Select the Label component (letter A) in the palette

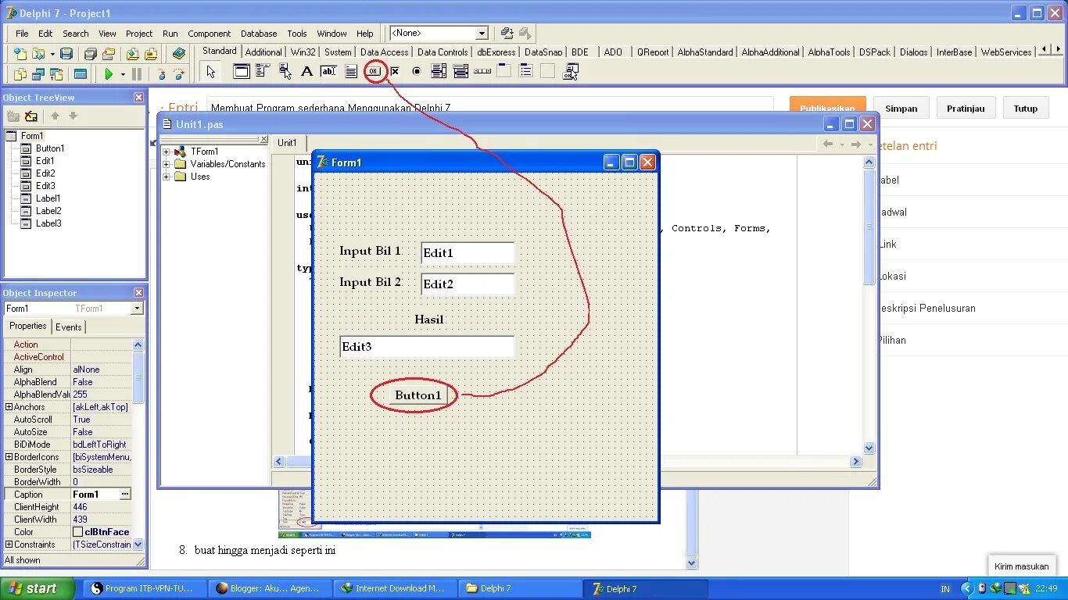point(306,71)
